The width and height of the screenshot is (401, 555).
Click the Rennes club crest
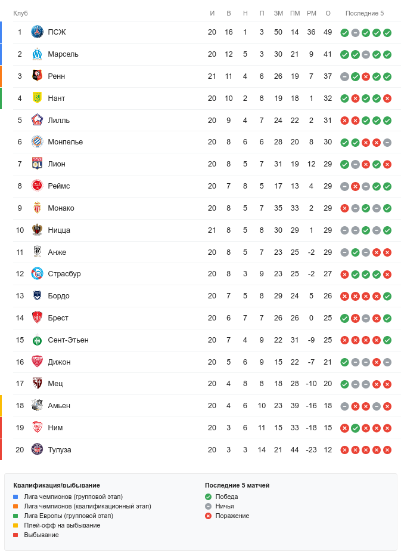(37, 76)
